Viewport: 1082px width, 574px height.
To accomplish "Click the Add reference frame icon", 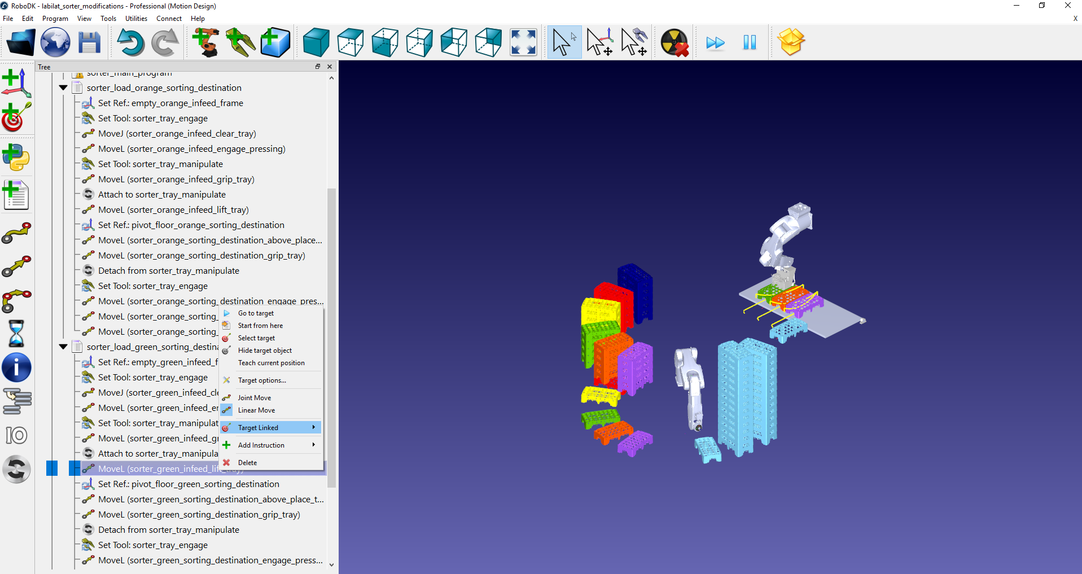I will tap(16, 82).
